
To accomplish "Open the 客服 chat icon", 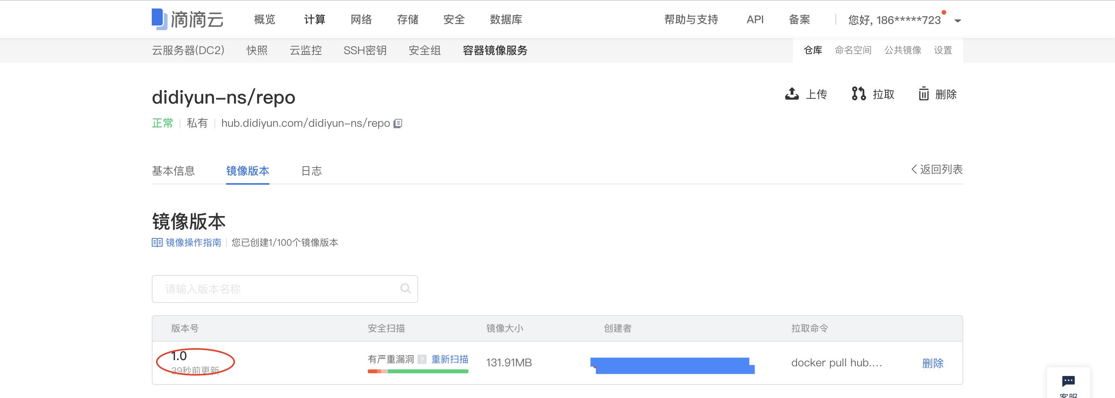I will (1068, 381).
